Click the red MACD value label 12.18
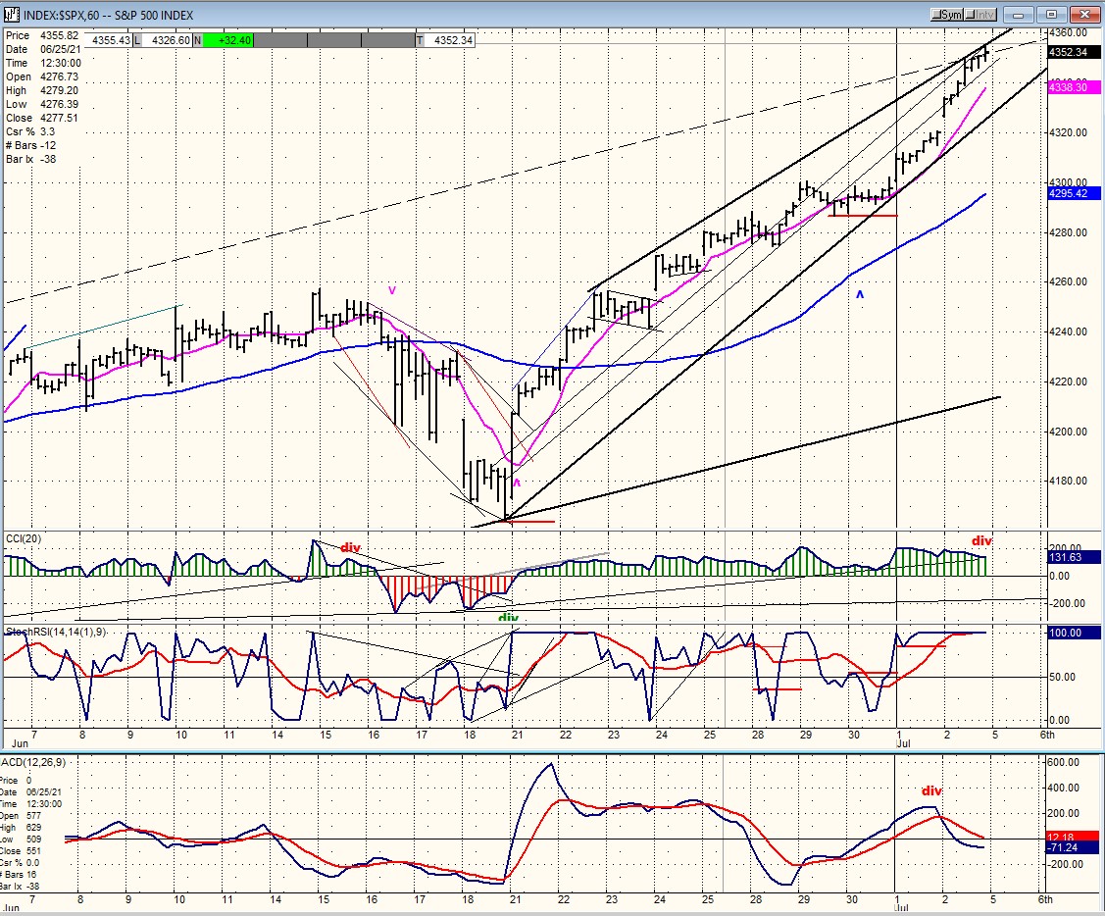1105x916 pixels. 1074,837
